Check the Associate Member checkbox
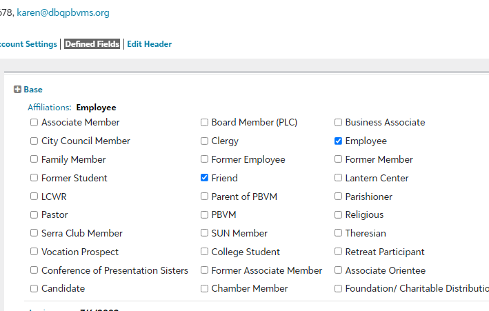The width and height of the screenshot is (489, 311). point(34,123)
